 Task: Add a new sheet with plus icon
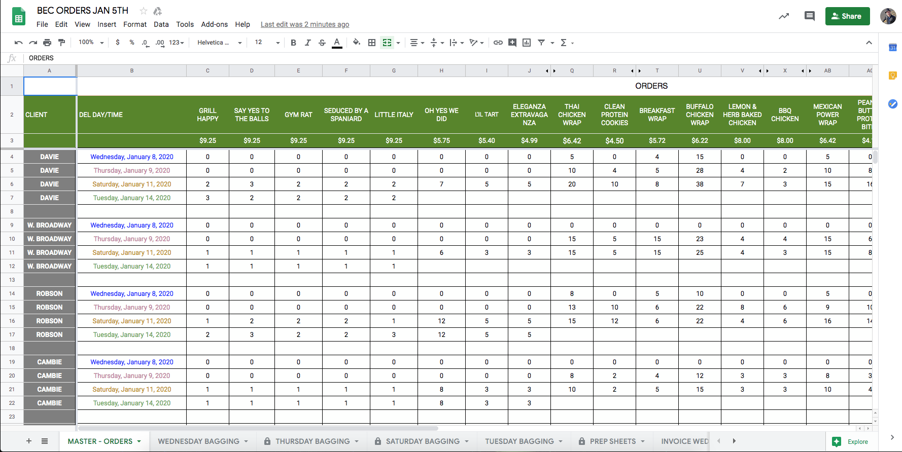pyautogui.click(x=29, y=441)
